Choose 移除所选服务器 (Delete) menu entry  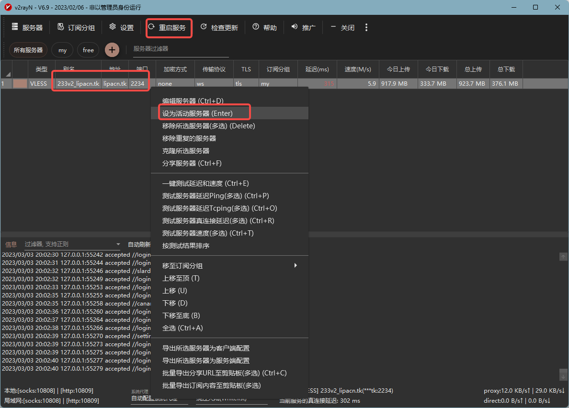[x=229, y=126]
